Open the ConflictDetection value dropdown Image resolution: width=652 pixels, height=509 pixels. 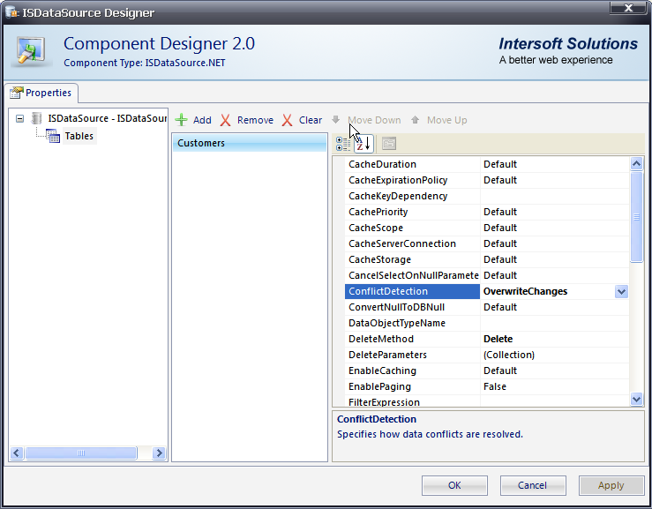point(621,291)
